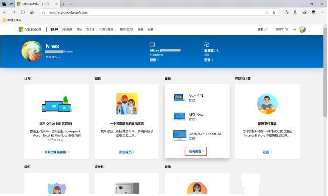The height and width of the screenshot is (196, 328).
Task: Open reading view icon in address bar
Action: point(266,12)
